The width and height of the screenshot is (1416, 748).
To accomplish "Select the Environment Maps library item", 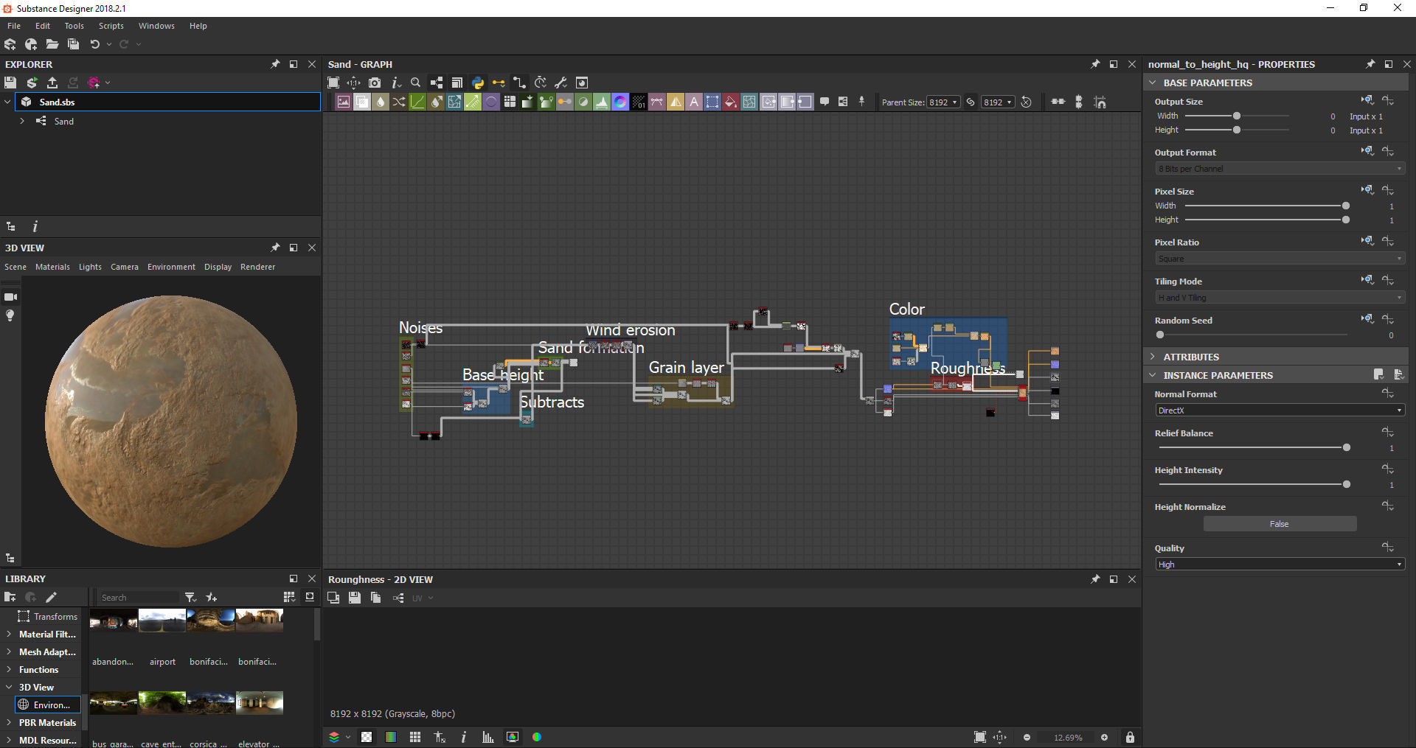I will point(48,705).
